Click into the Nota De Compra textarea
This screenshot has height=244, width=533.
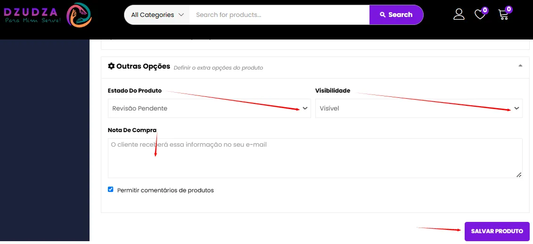tap(315, 158)
